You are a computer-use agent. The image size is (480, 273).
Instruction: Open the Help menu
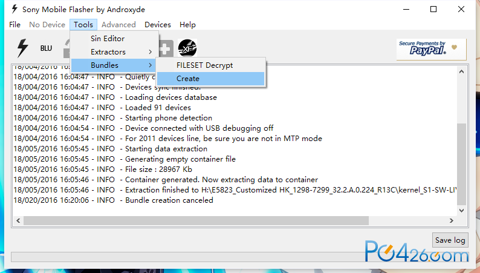click(x=187, y=24)
